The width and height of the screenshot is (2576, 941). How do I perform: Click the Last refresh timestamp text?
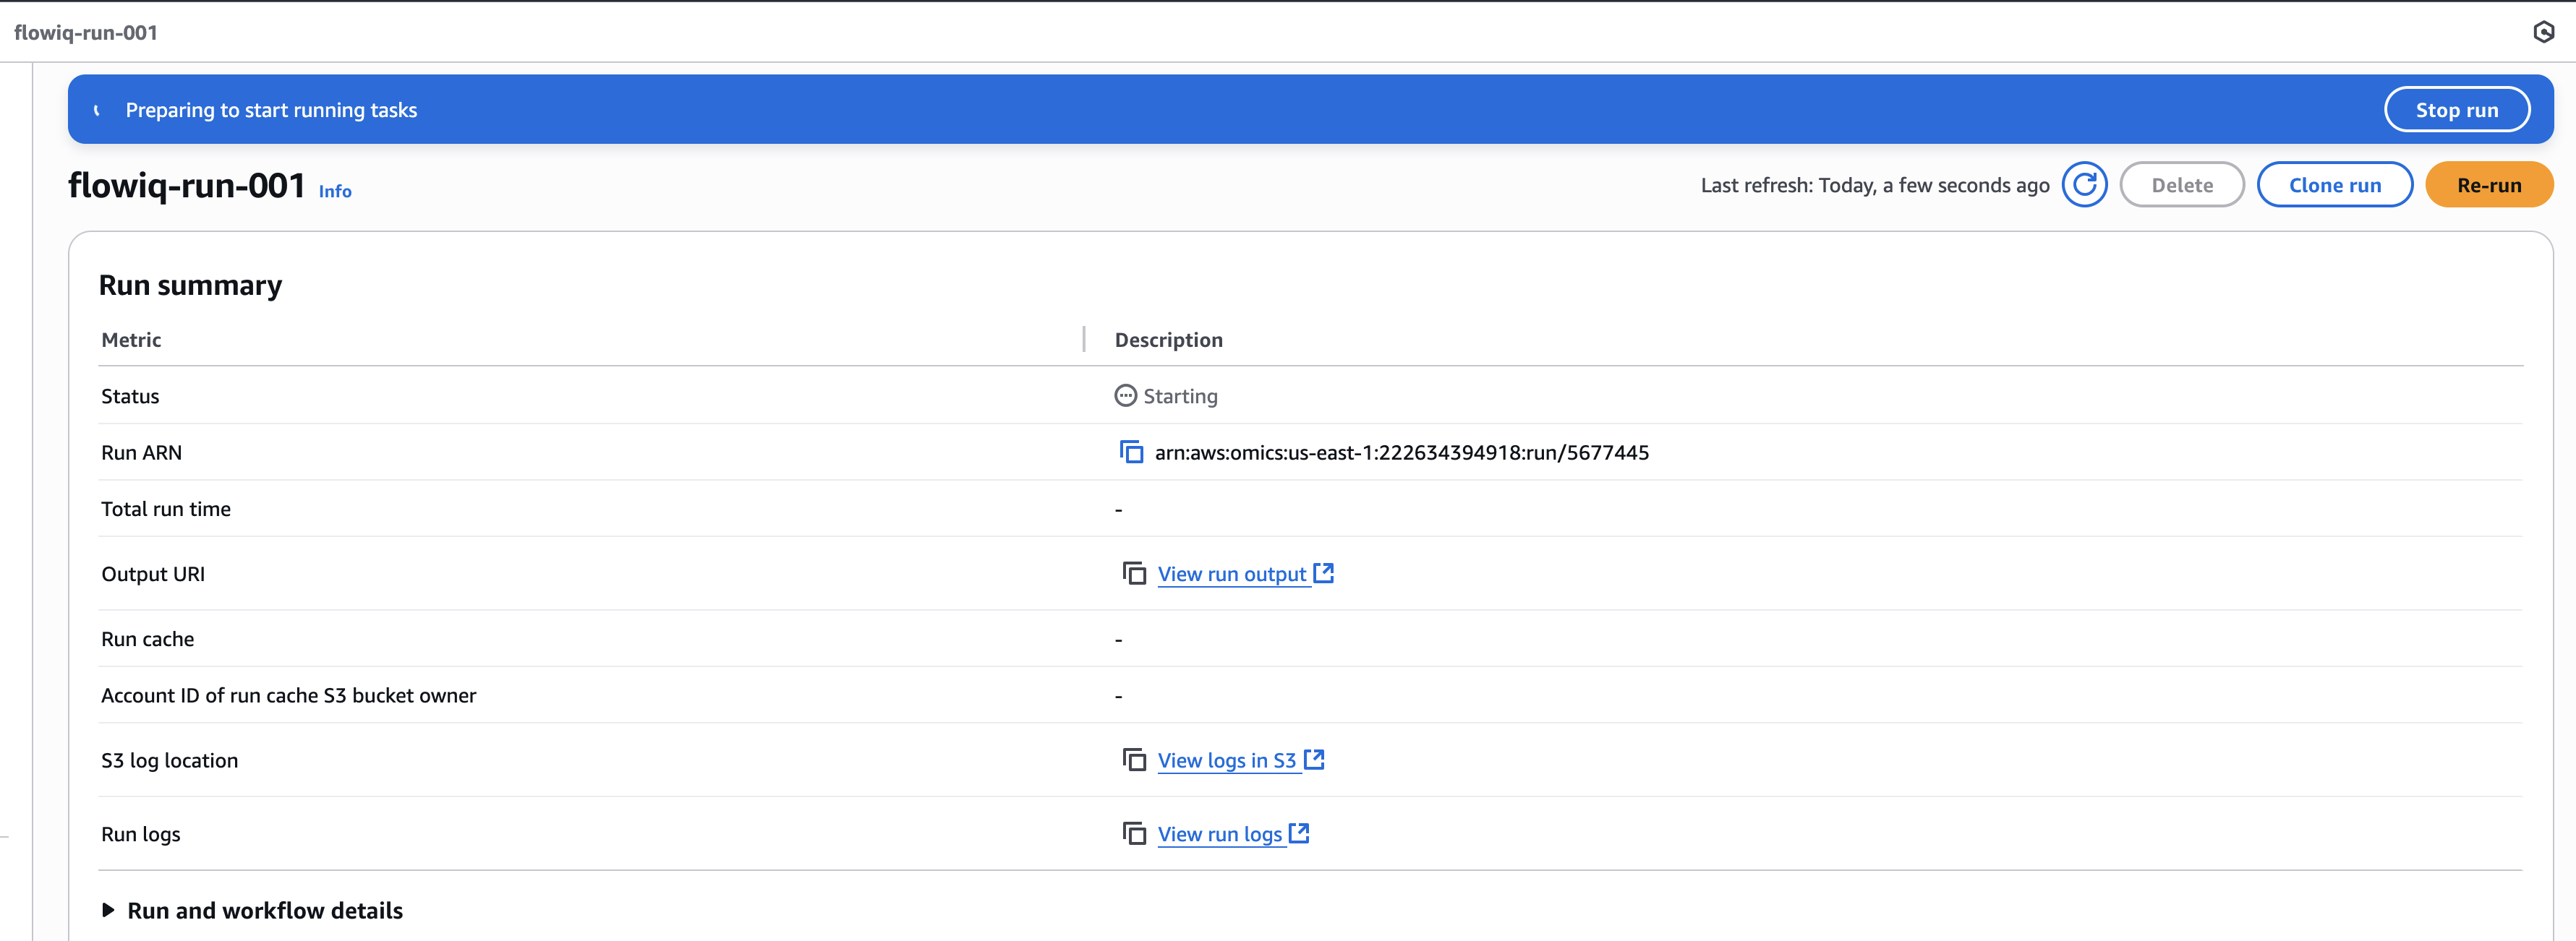point(1875,185)
